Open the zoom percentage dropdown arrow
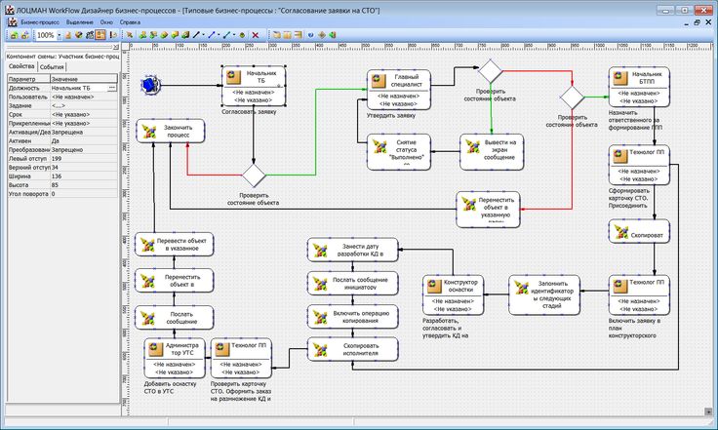Image resolution: width=718 pixels, height=430 pixels. coord(60,35)
